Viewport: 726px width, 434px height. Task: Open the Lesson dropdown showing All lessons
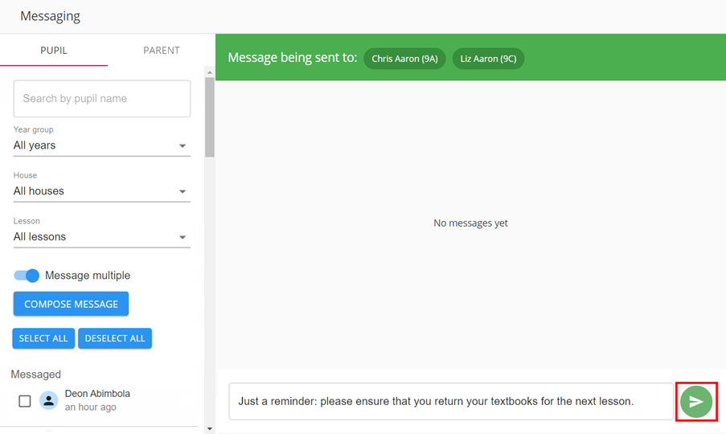(x=102, y=237)
